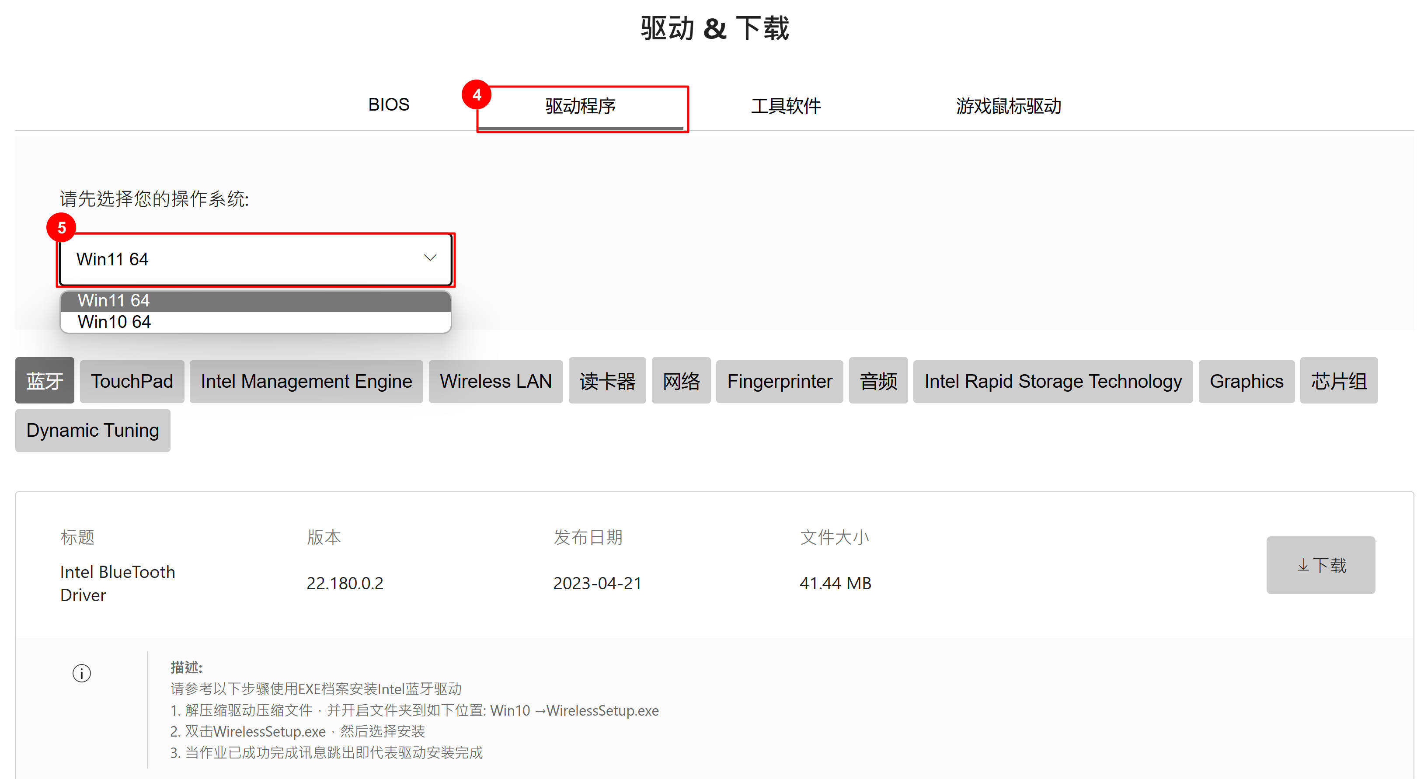
Task: Filter drivers by TouchPad category
Action: click(132, 381)
